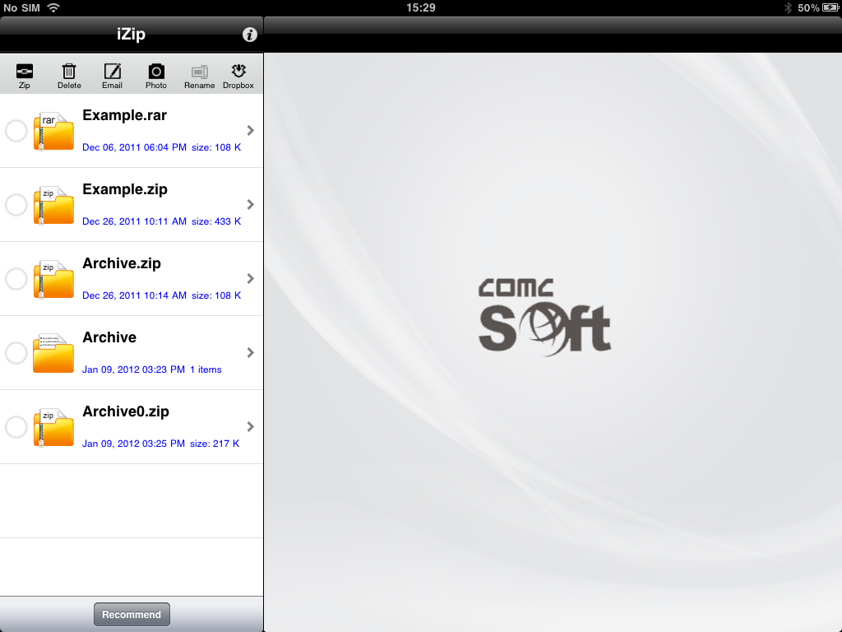Tap the Archive.zip file name
The image size is (842, 632).
click(x=122, y=263)
